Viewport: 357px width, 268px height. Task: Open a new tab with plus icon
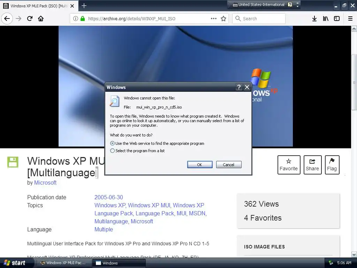click(x=84, y=6)
